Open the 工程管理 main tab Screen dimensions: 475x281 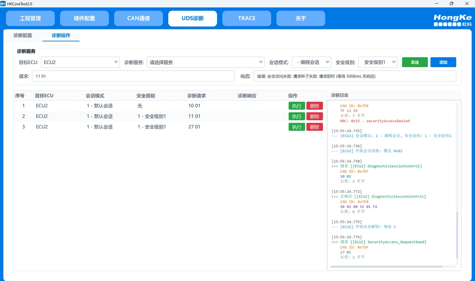pos(30,18)
